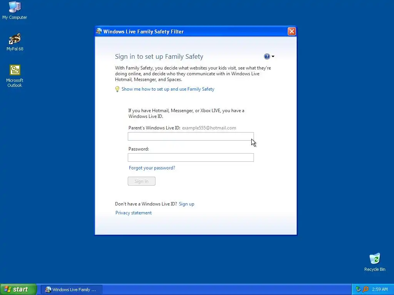This screenshot has width=394, height=295.
Task: Click the green tray icon beside the magnifier
Action: pyautogui.click(x=358, y=289)
